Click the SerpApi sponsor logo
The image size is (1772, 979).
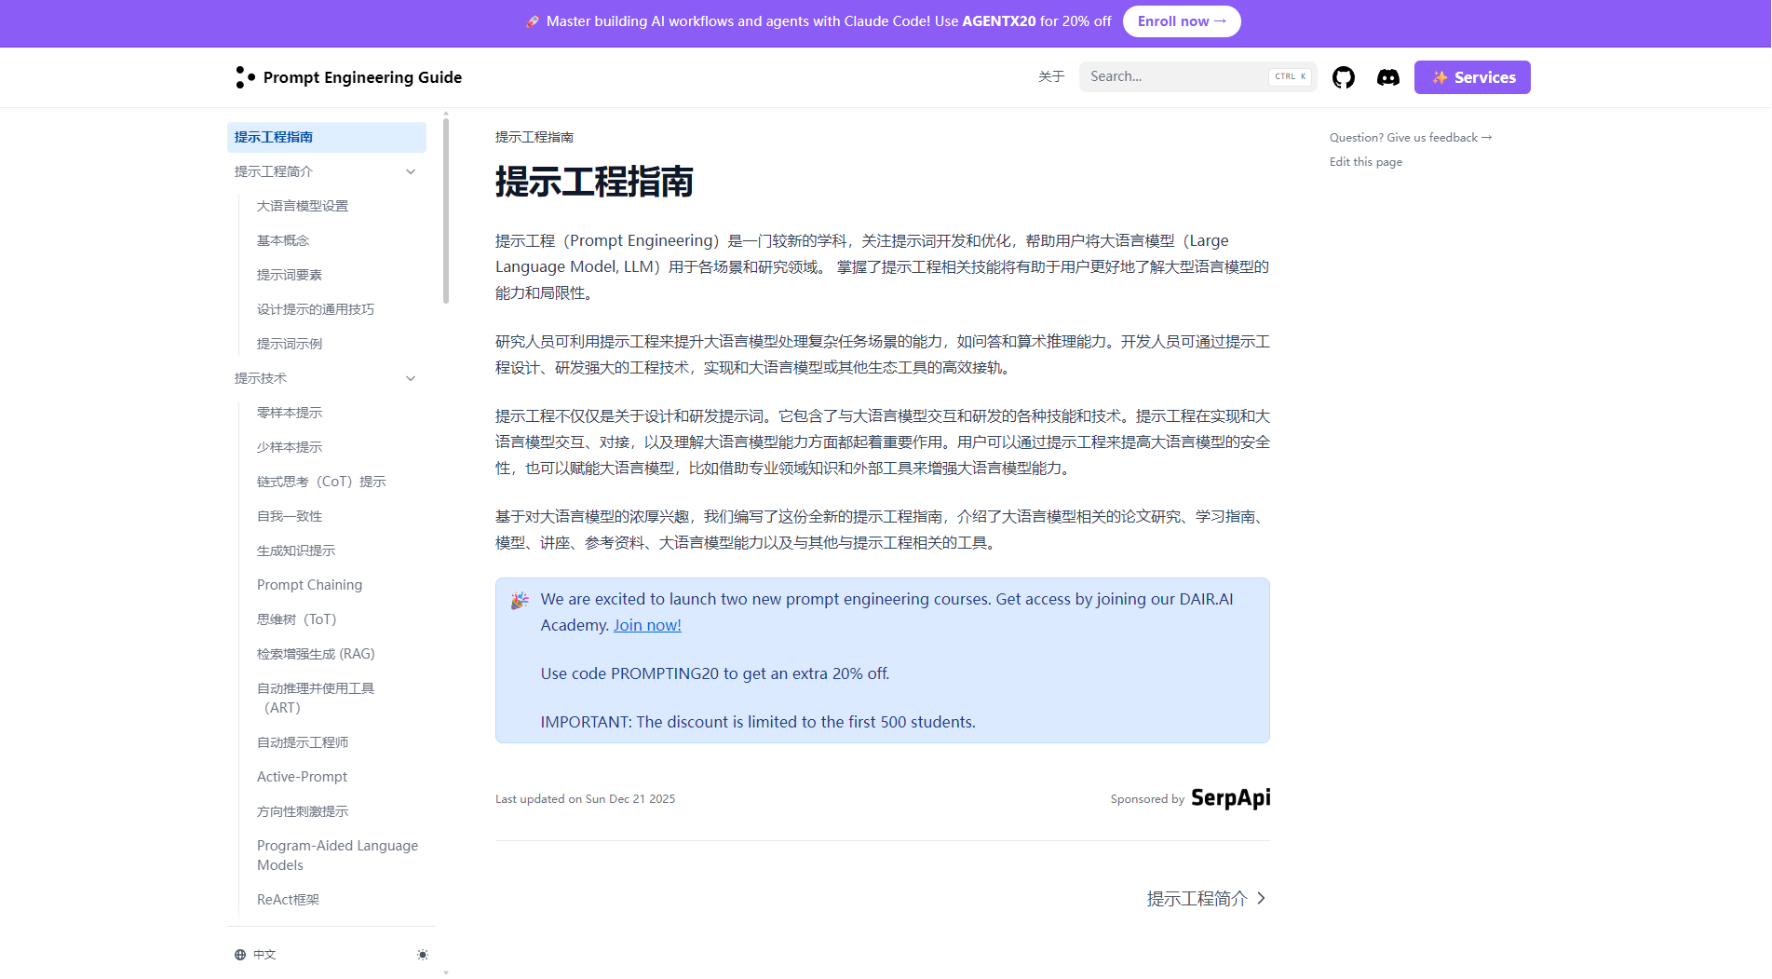pyautogui.click(x=1230, y=798)
